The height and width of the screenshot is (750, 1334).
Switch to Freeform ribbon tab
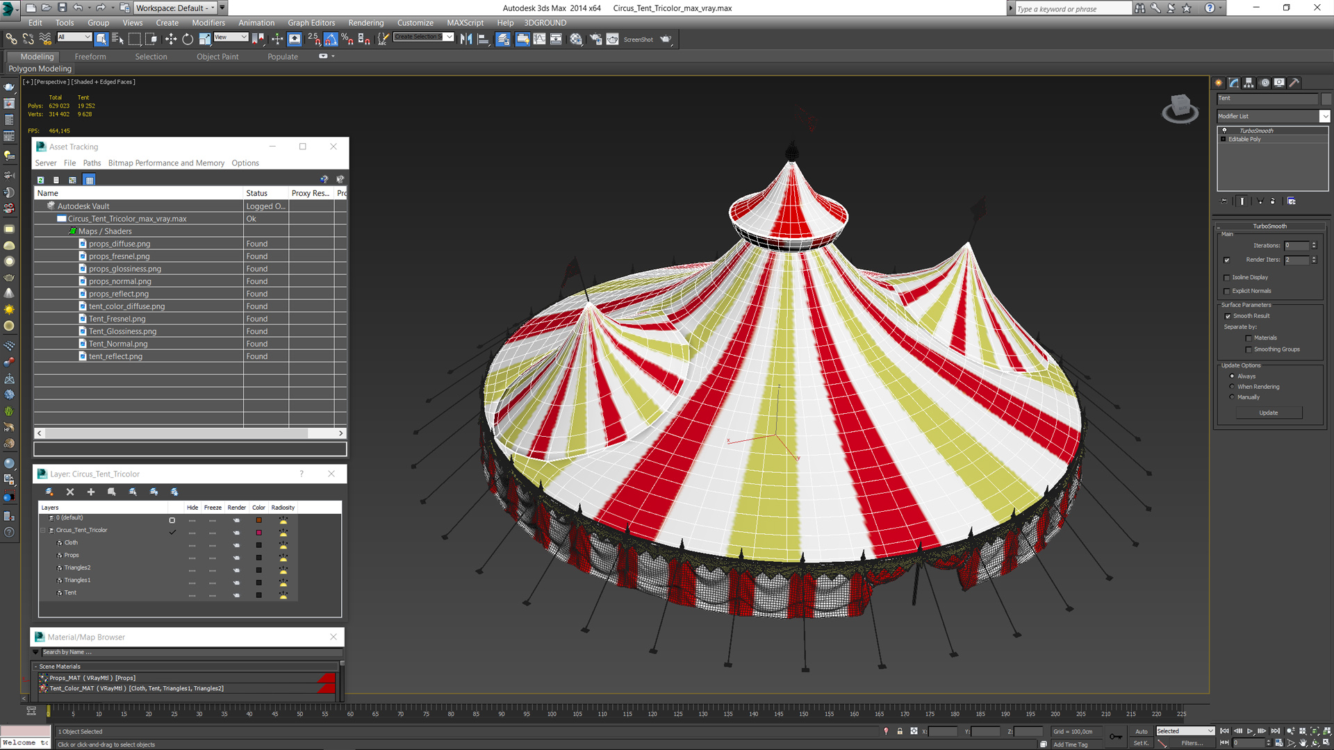tap(90, 56)
